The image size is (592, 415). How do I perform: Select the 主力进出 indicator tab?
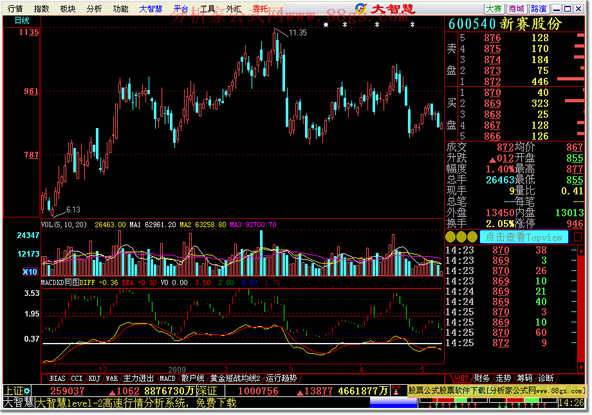click(138, 378)
